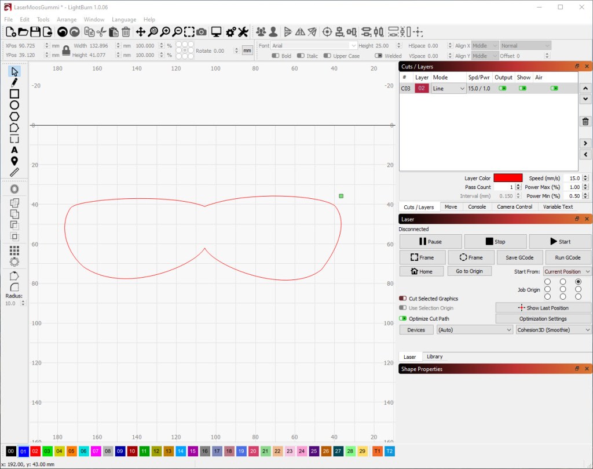
Task: Enable Cut Selected Graphics toggle
Action: (x=403, y=299)
